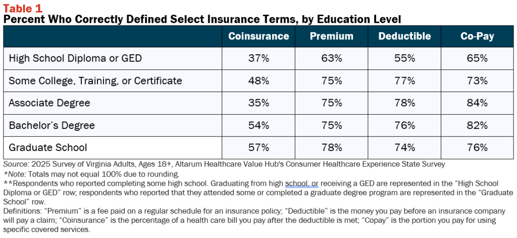Click the Deductible column header
This screenshot has width=517, height=238.
click(x=404, y=36)
